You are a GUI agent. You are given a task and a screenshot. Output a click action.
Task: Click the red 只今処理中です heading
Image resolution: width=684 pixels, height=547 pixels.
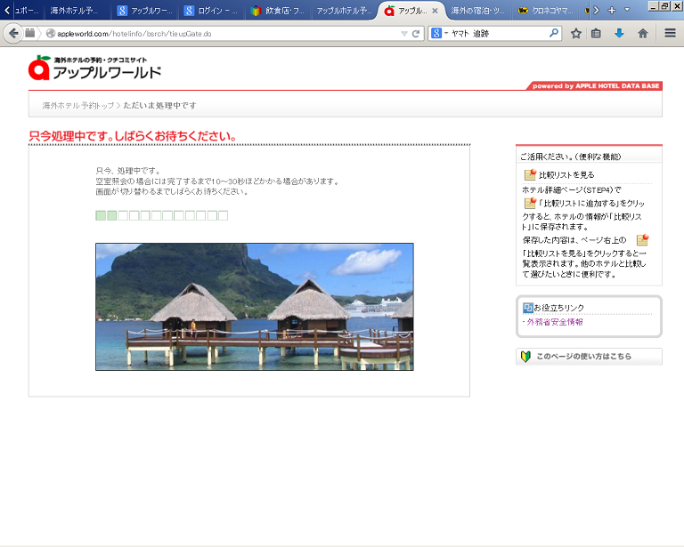coord(133,136)
